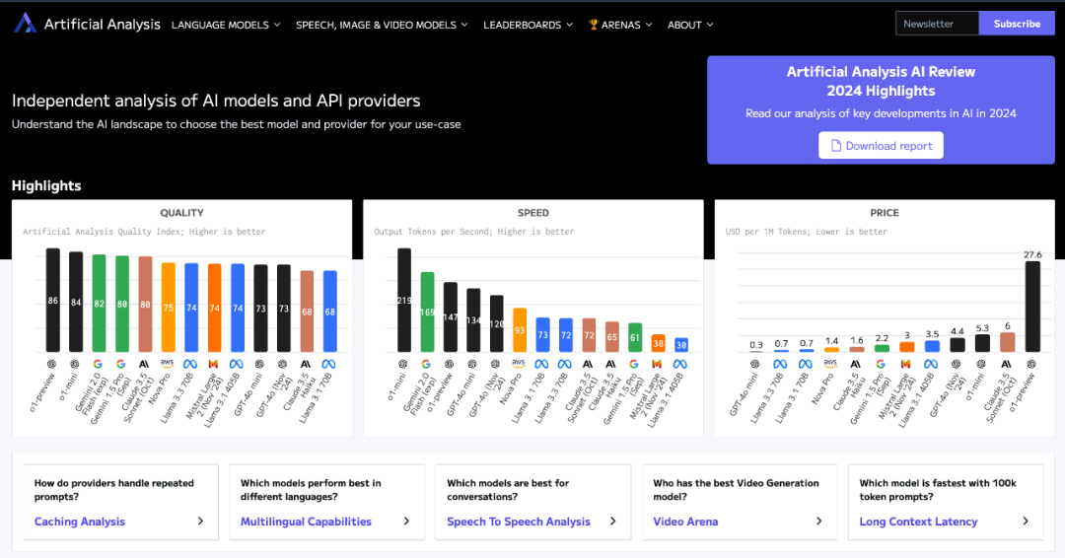Image resolution: width=1065 pixels, height=558 pixels.
Task: Click OpenAI icon under o1-preview in Price chart
Action: (x=1031, y=365)
